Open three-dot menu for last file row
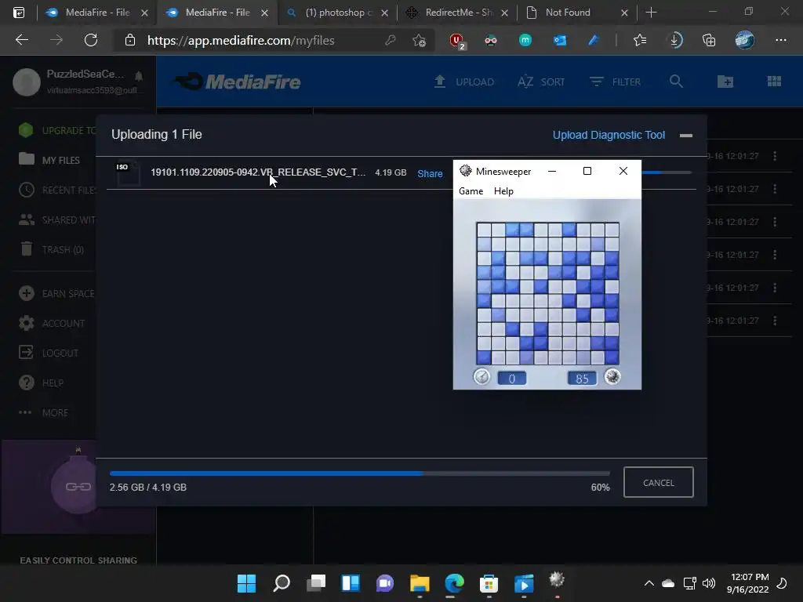This screenshot has height=602, width=803. point(774,321)
